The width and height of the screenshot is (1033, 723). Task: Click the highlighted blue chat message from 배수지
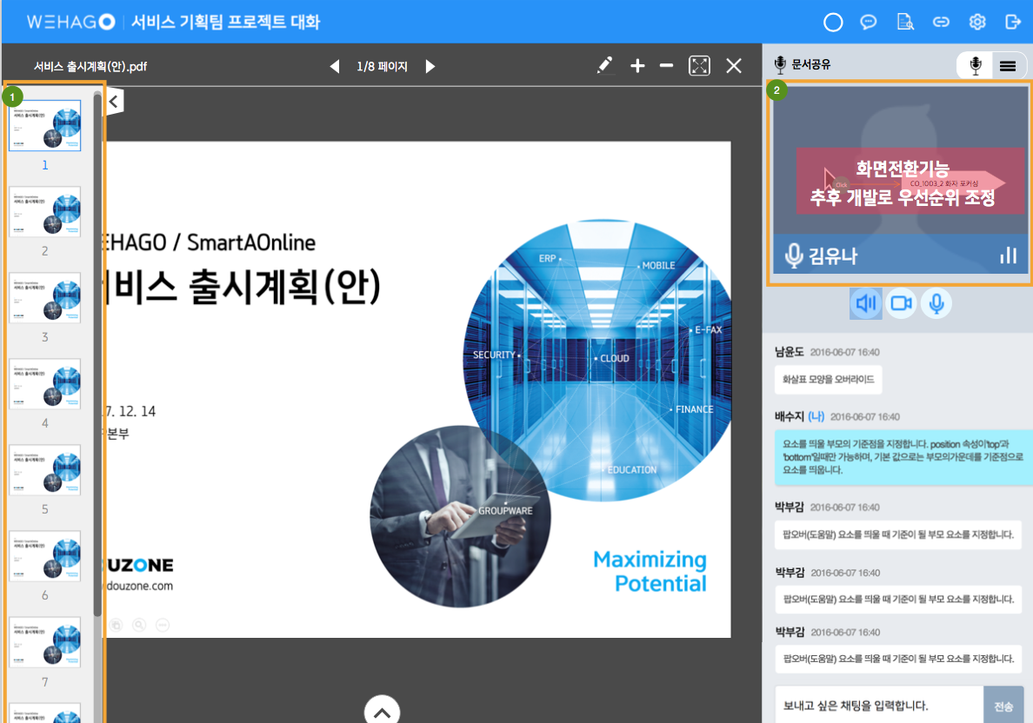coord(903,457)
